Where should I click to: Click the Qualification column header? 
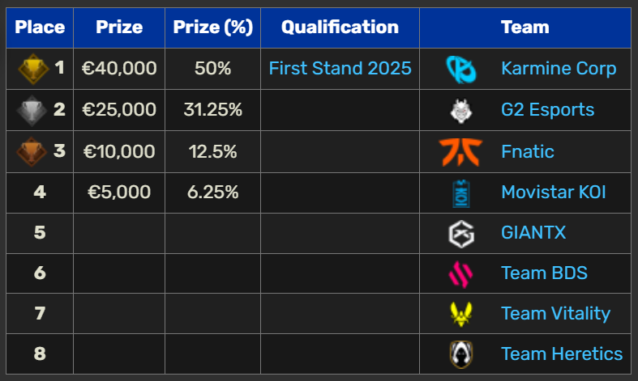[340, 28]
